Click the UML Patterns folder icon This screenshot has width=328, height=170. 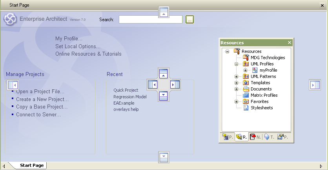[x=246, y=76]
